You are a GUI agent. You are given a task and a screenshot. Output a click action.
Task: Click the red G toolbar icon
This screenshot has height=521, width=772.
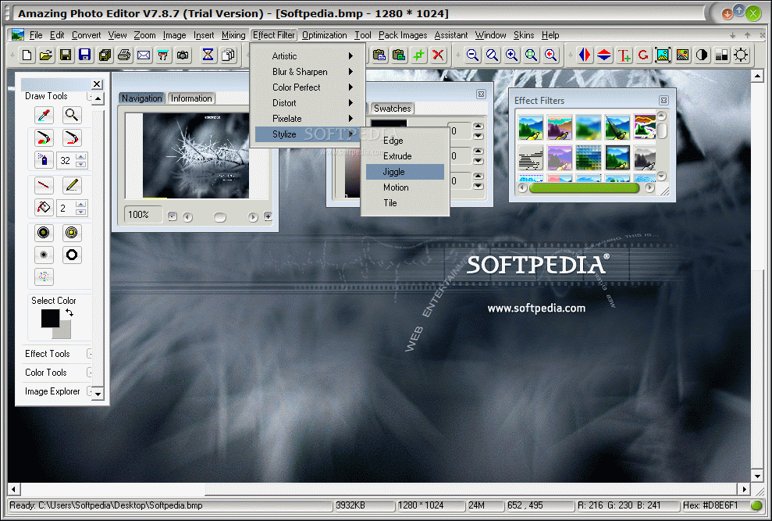(x=643, y=55)
